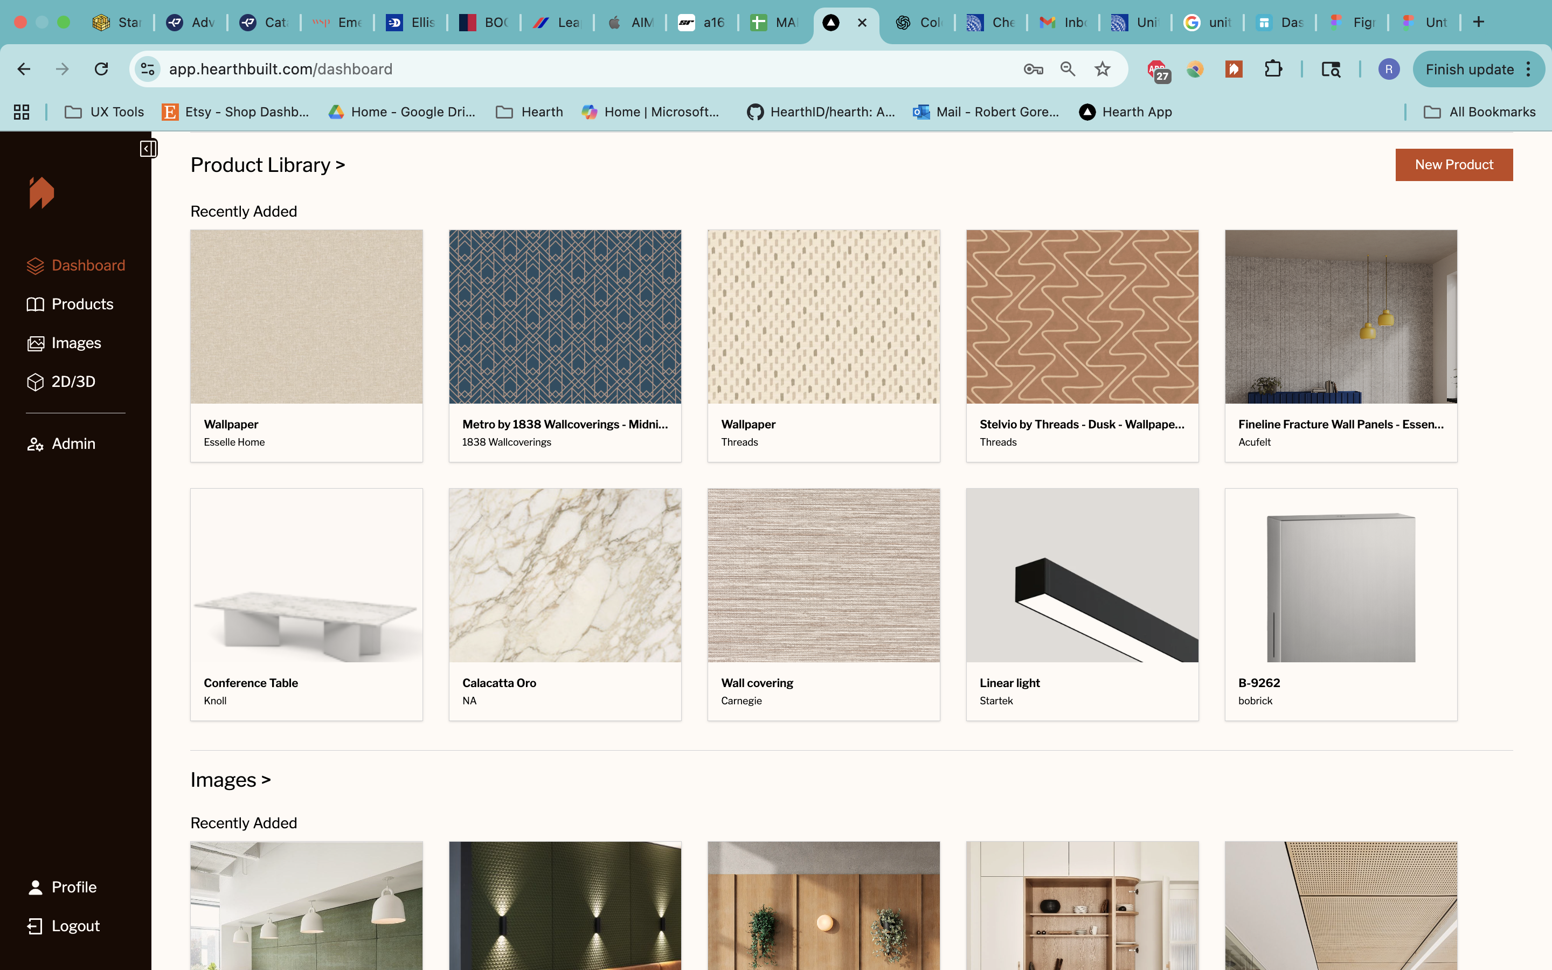Collapse the sidebar with the panel icon

tap(148, 149)
